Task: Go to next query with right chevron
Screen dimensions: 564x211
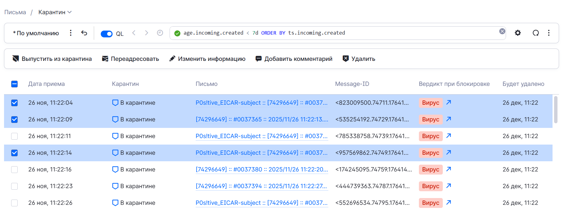Action: (x=147, y=33)
